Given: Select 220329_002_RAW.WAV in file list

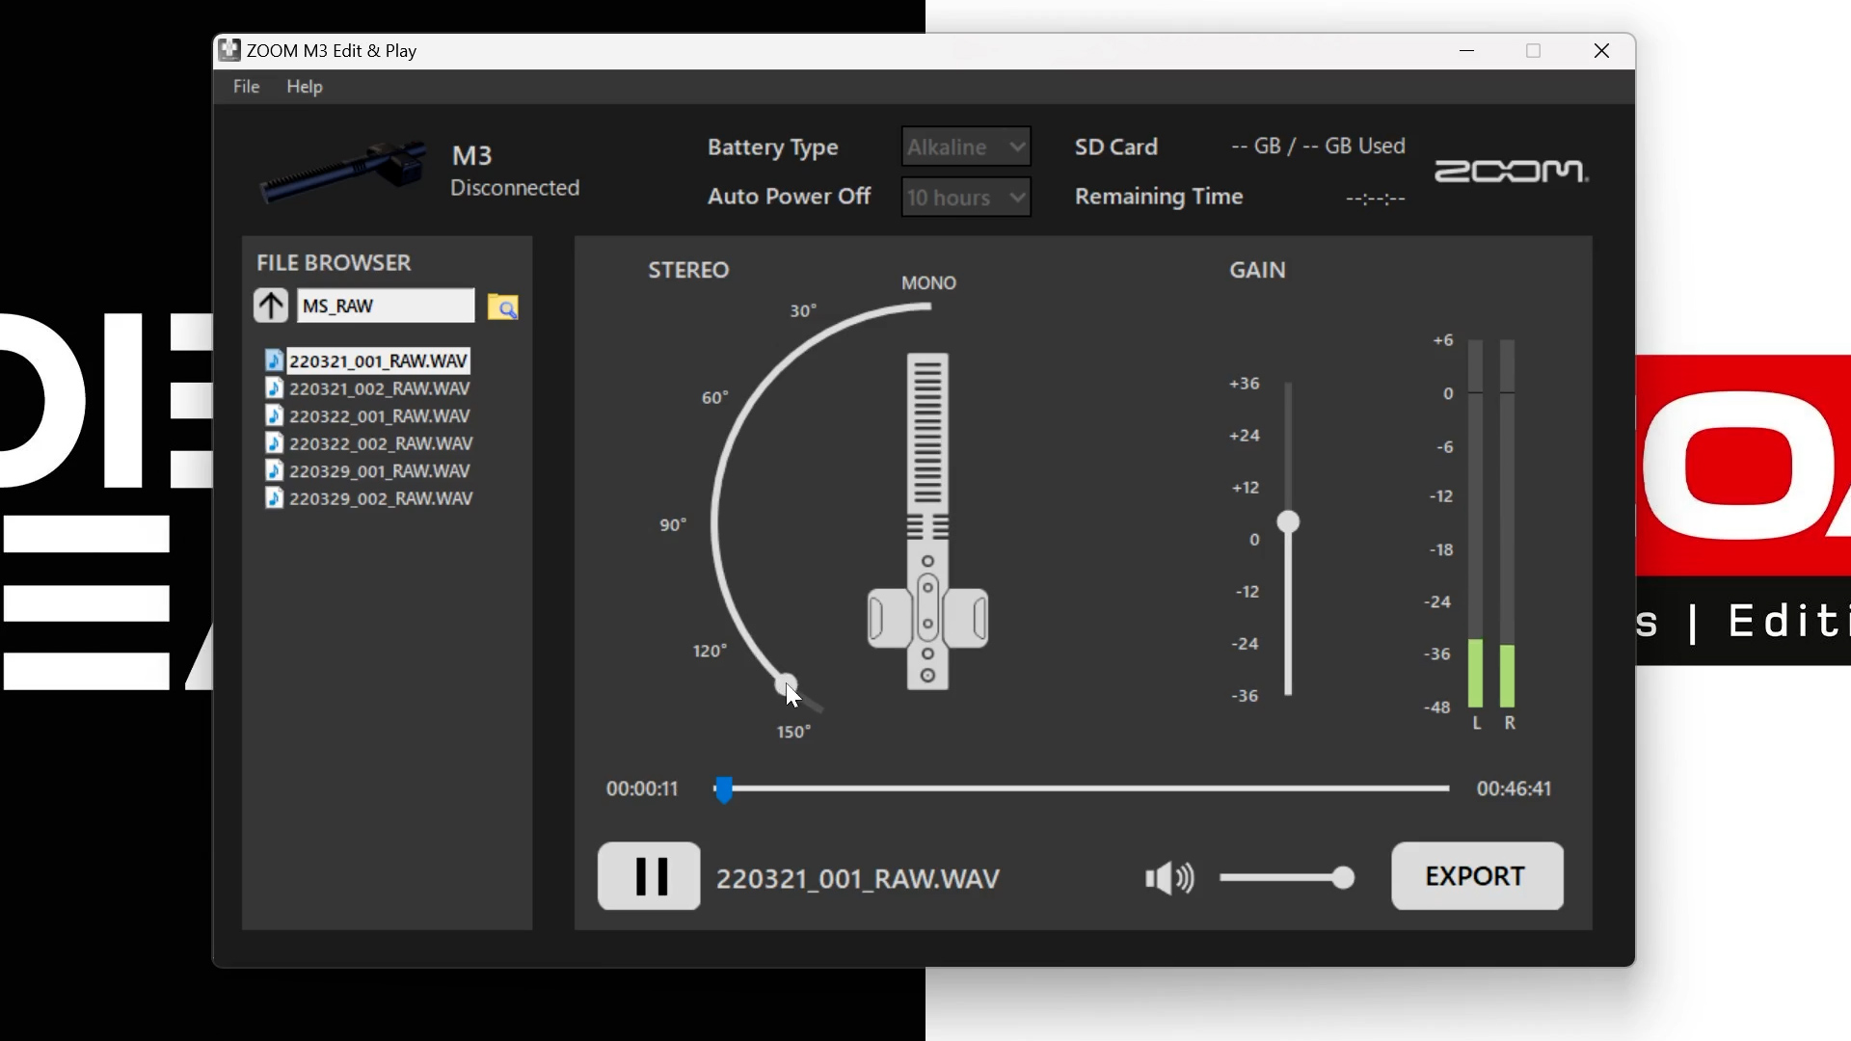Looking at the screenshot, I should tap(380, 498).
